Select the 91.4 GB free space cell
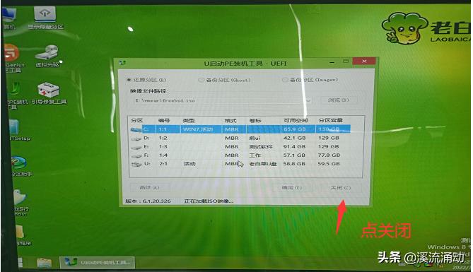473x272 pixels. click(x=294, y=146)
